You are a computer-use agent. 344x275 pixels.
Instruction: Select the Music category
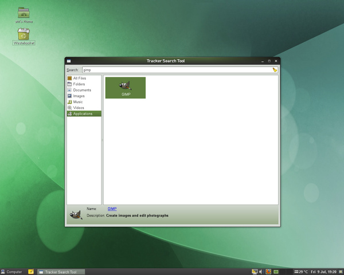click(84, 102)
